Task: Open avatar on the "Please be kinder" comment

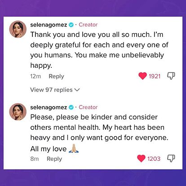Action: coord(18,112)
